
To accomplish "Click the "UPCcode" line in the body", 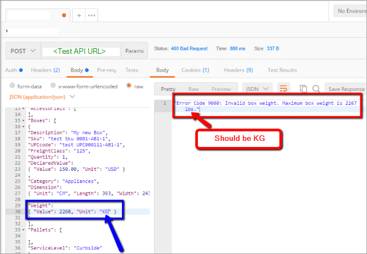I will [77, 145].
